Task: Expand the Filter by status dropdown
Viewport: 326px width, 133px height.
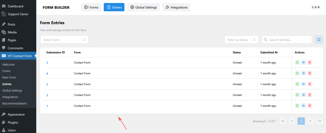Action: pyautogui.click(x=241, y=40)
